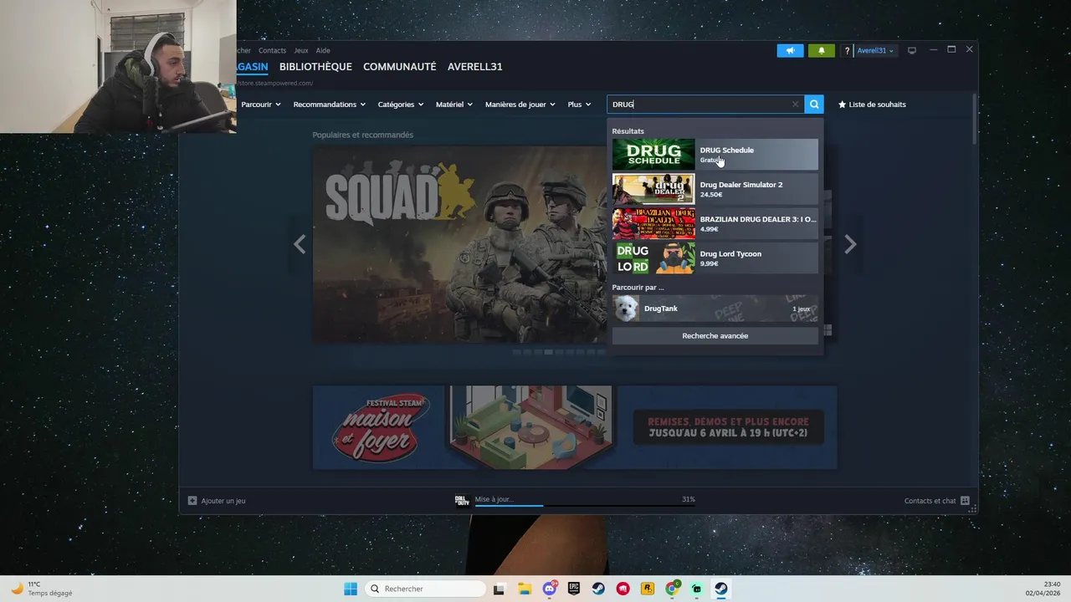Open Task View in the taskbar

pos(500,589)
